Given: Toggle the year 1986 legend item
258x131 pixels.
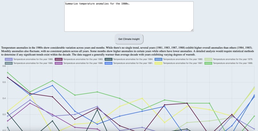Looking at the screenshot, I should click(79, 63).
